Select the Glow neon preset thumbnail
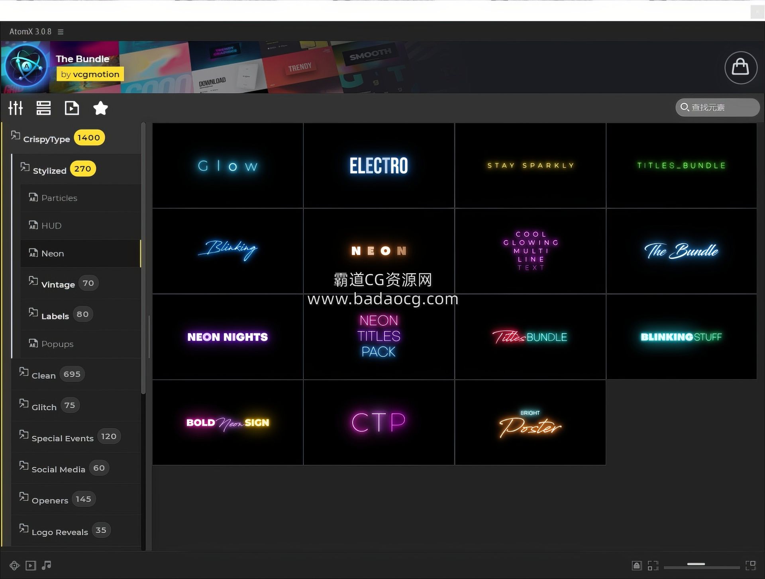This screenshot has width=765, height=579. click(x=228, y=166)
